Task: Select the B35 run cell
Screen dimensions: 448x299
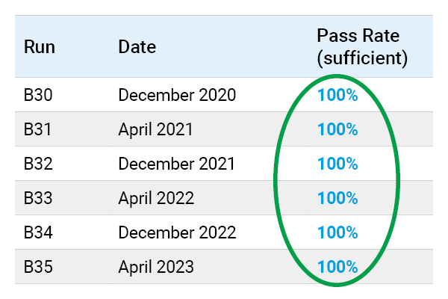Action: pyautogui.click(x=37, y=267)
